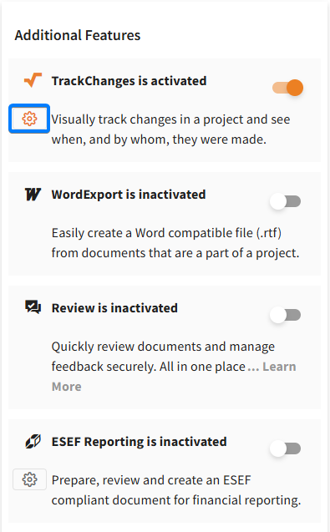Activate the ESEF Reporting toggle
330x532 pixels.
(285, 448)
